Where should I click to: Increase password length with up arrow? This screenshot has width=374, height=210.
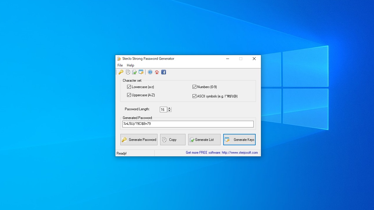(169, 108)
